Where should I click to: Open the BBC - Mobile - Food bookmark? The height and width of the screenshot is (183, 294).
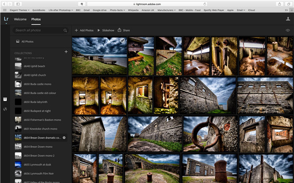coord(189,10)
